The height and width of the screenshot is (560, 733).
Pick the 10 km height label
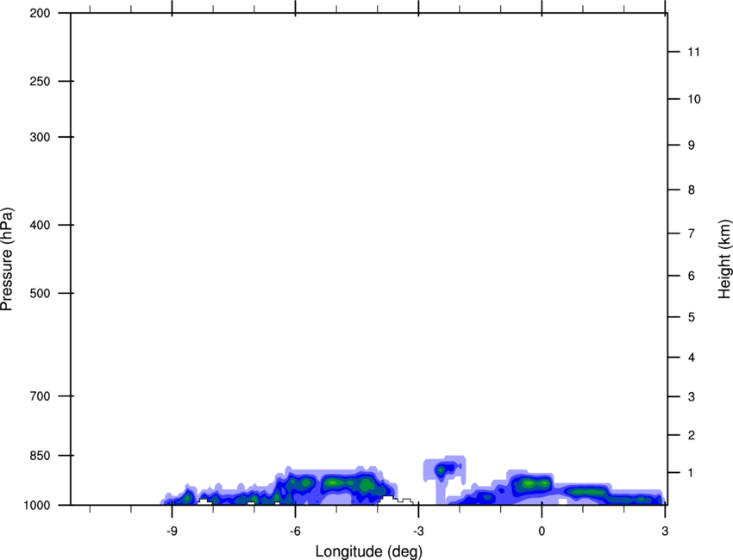694,99
